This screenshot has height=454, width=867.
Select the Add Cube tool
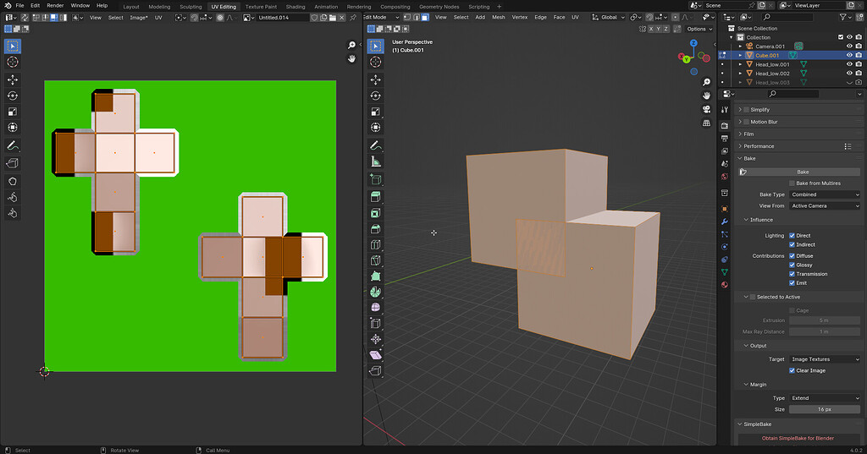pos(375,179)
